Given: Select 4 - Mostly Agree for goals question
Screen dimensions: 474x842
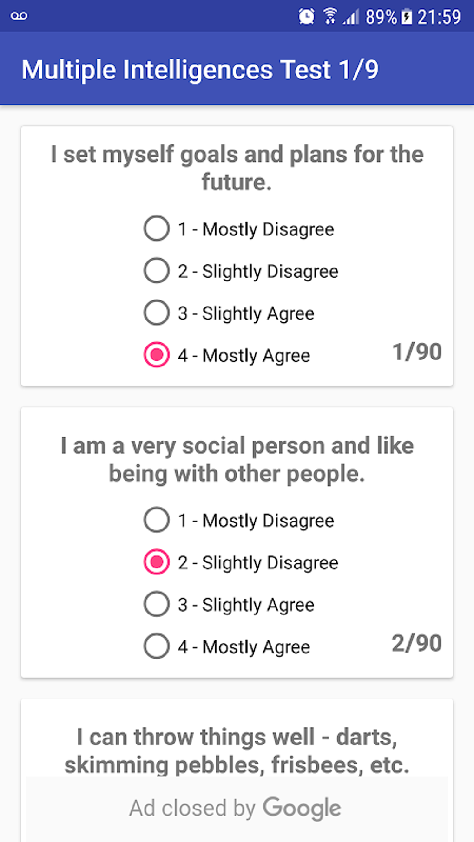Looking at the screenshot, I should (226, 355).
